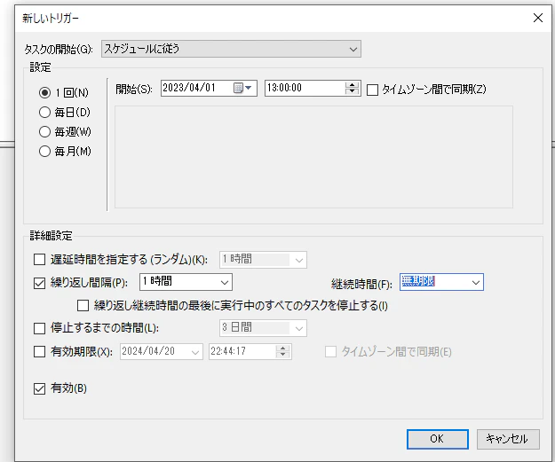Uncheck the 有効(B) enabled checkbox
The width and height of the screenshot is (555, 462).
click(39, 388)
